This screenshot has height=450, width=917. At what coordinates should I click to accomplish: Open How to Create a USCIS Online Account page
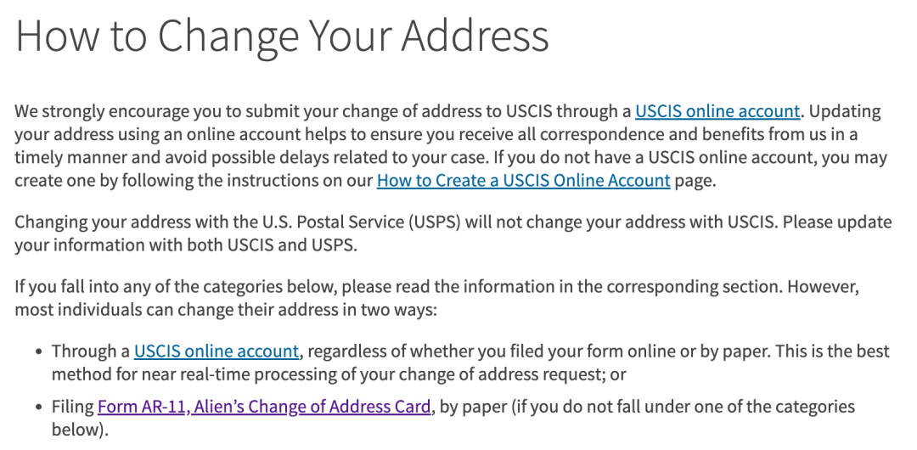[523, 180]
